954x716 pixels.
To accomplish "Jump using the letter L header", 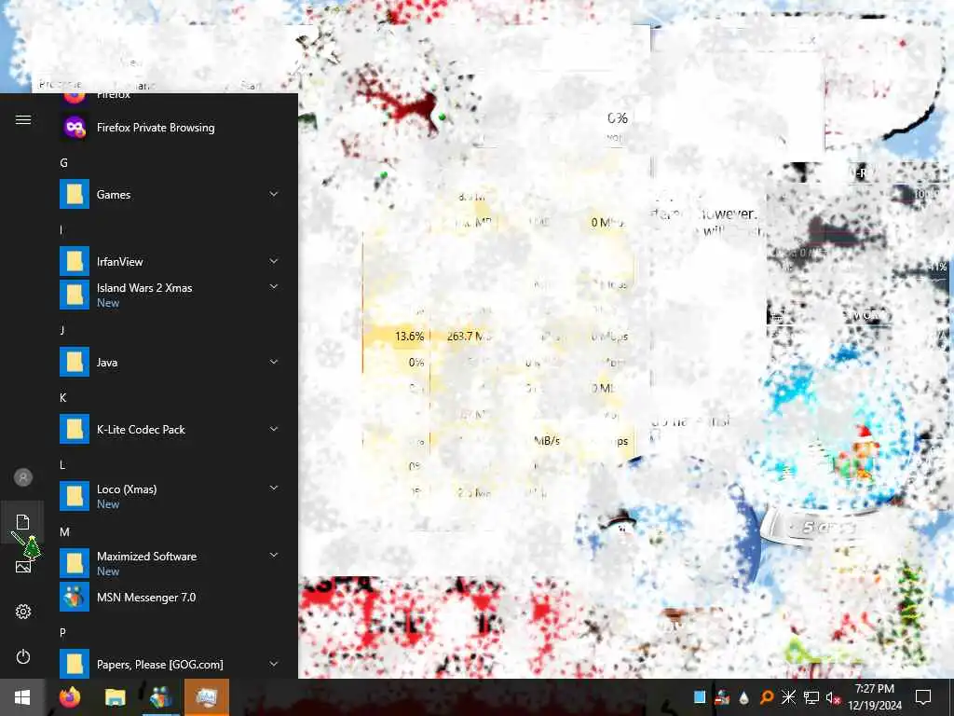I will pyautogui.click(x=62, y=464).
